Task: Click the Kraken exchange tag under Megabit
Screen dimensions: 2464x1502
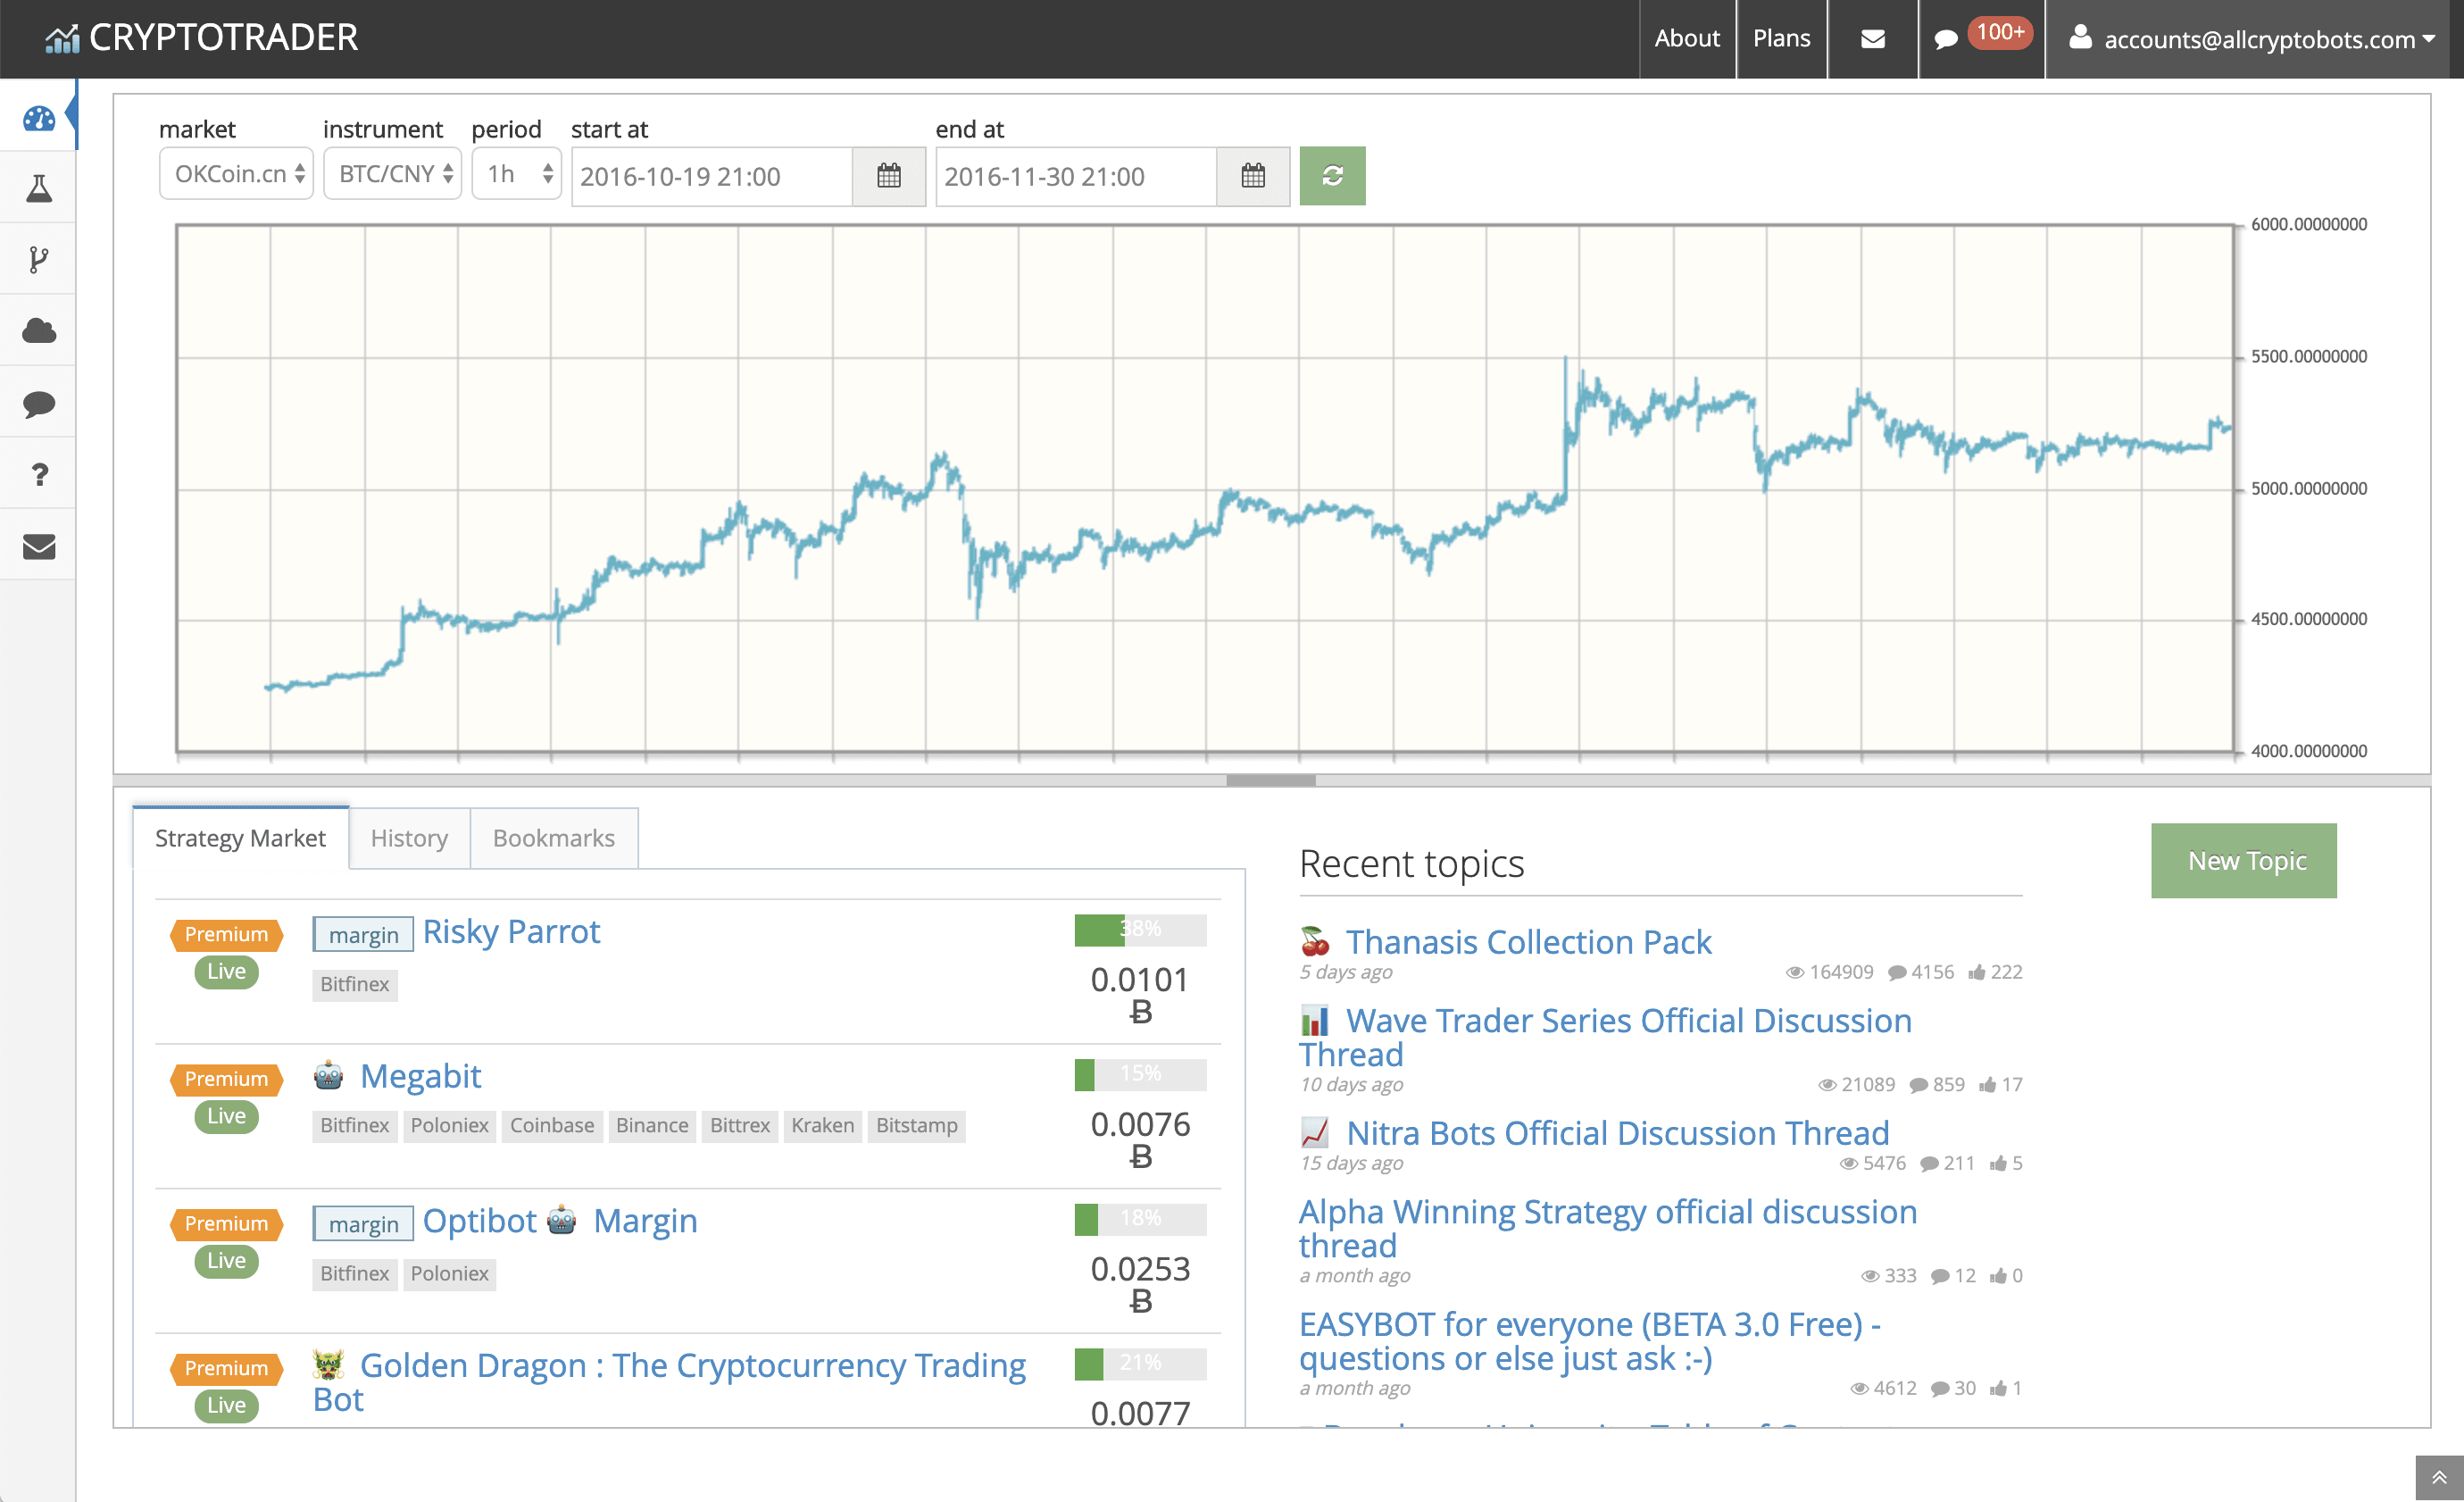Action: (x=822, y=1125)
